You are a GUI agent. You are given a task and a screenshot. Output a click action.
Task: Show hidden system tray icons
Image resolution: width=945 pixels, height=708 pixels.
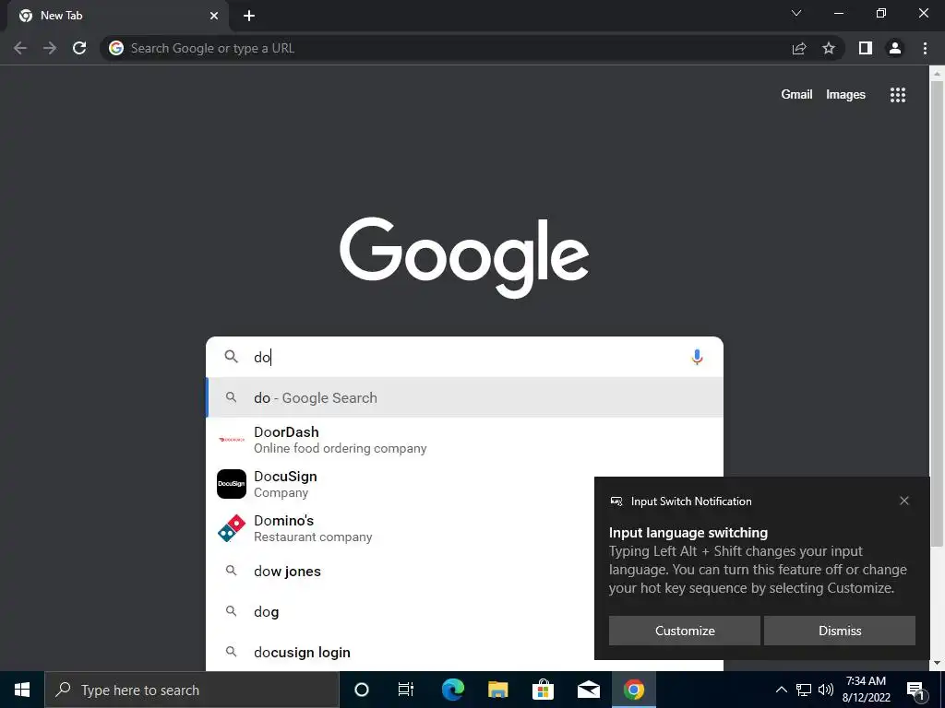[x=781, y=690]
